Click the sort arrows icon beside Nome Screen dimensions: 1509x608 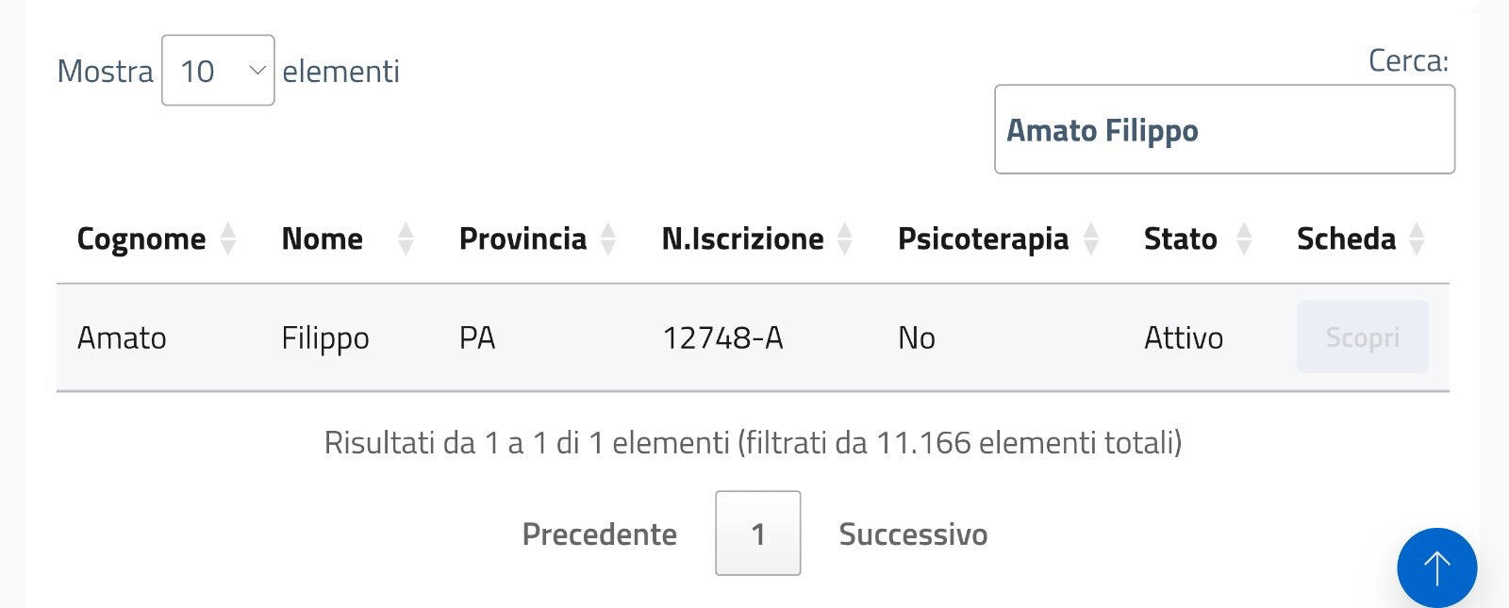(x=406, y=239)
